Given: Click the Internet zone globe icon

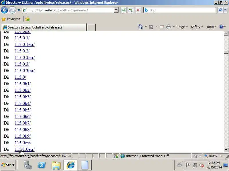Looking at the screenshot, I should tap(123, 156).
